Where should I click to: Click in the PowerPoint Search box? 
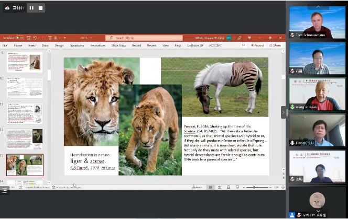point(144,38)
